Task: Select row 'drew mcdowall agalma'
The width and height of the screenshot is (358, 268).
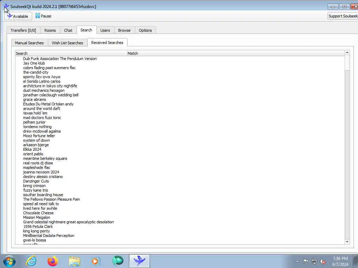Action: click(x=42, y=131)
